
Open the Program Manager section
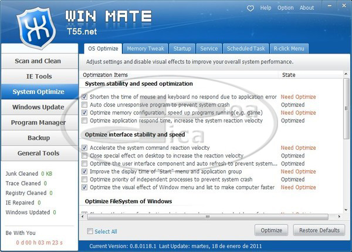coord(40,123)
